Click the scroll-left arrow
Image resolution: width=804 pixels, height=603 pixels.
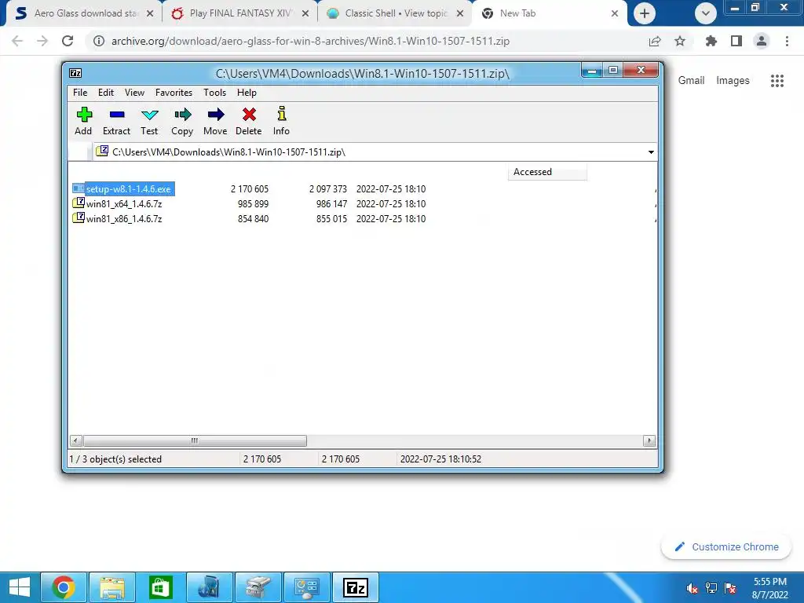[x=76, y=440]
